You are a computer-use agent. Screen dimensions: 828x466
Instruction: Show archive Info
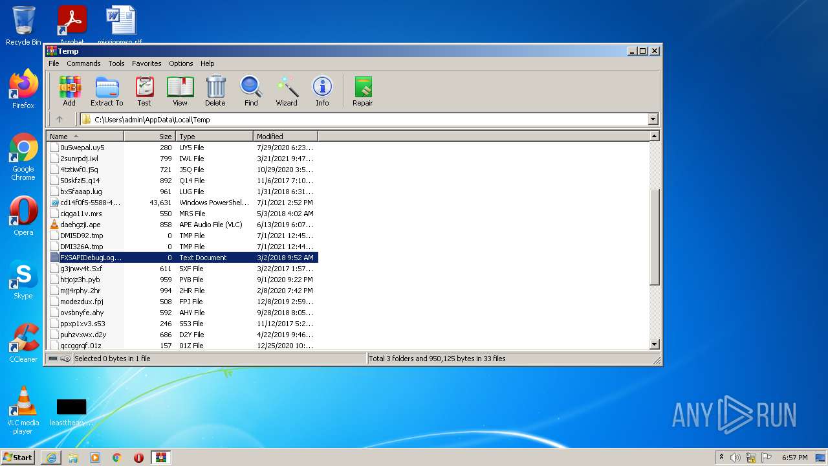click(x=322, y=91)
